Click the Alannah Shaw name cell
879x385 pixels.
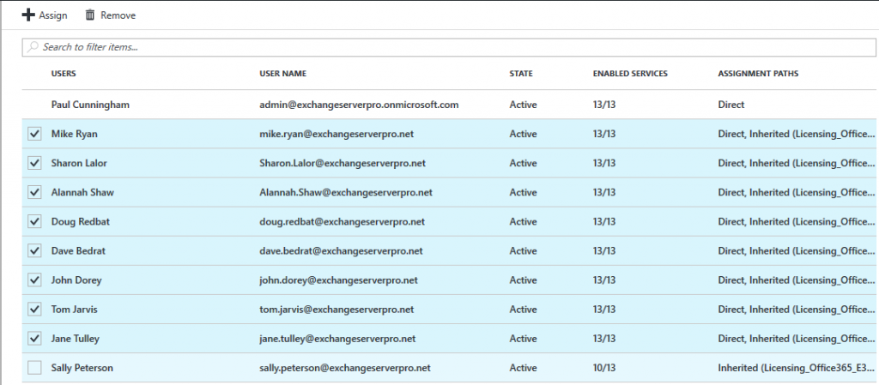coord(82,192)
